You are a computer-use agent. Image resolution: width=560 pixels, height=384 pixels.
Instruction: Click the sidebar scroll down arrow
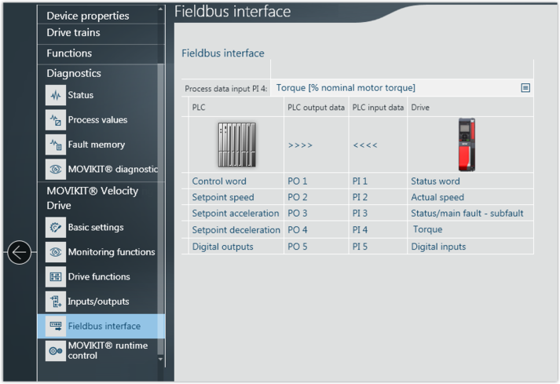click(161, 359)
